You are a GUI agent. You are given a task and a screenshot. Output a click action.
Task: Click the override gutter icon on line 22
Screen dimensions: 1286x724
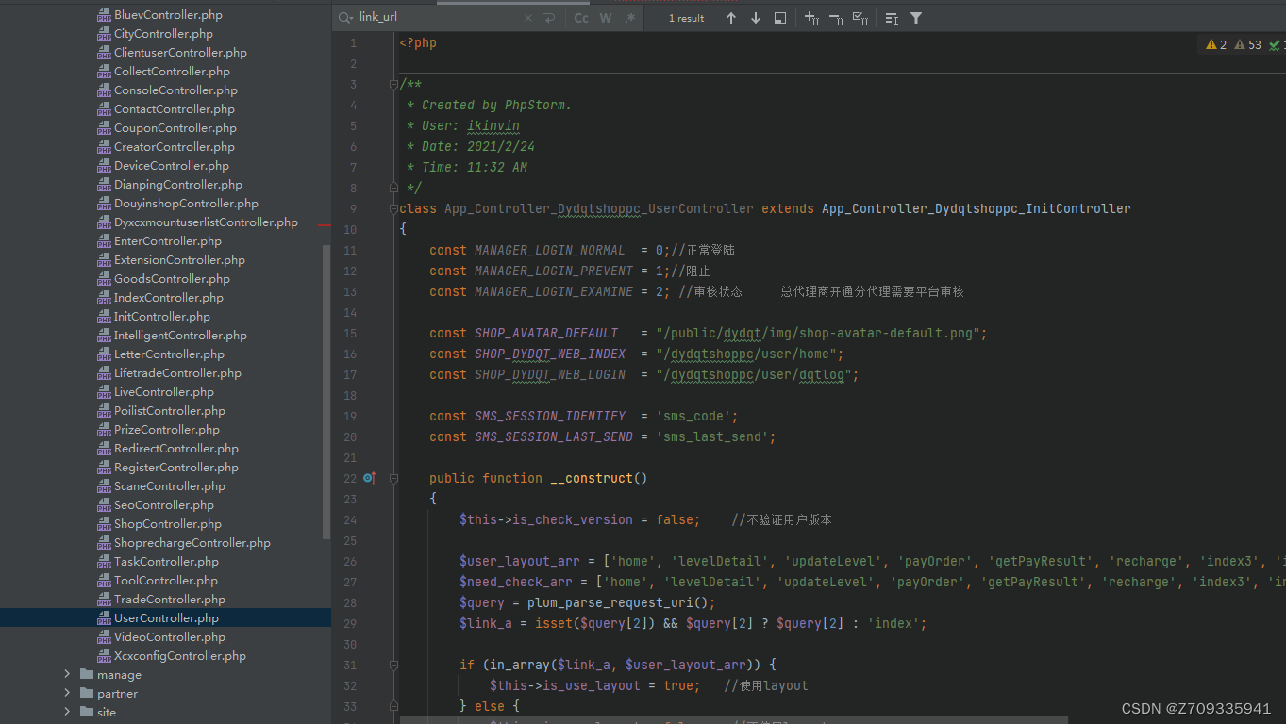click(x=369, y=478)
